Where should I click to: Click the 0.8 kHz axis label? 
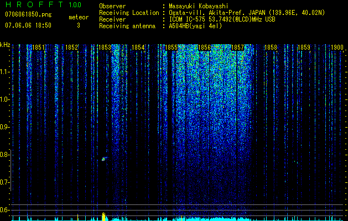[4, 155]
